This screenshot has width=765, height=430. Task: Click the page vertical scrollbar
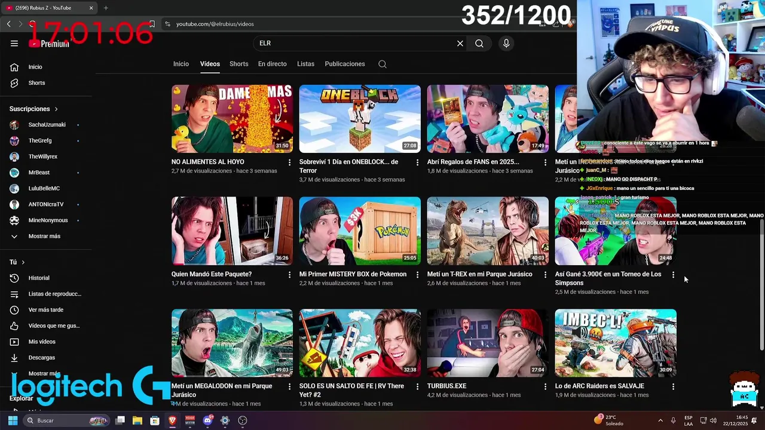coord(761,285)
